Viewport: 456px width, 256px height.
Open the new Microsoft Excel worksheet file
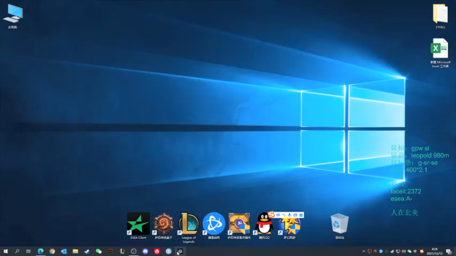[440, 53]
